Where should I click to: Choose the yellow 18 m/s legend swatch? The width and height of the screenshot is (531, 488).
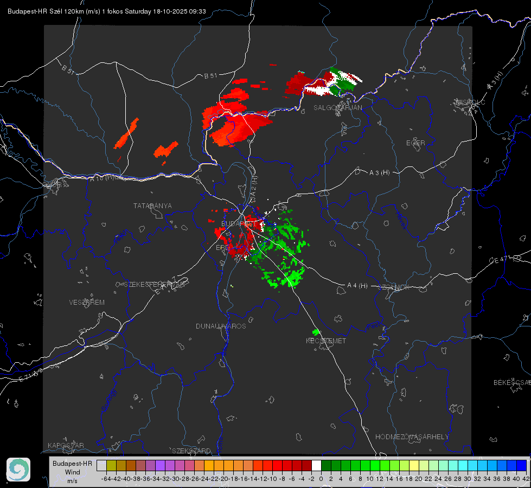click(x=414, y=466)
